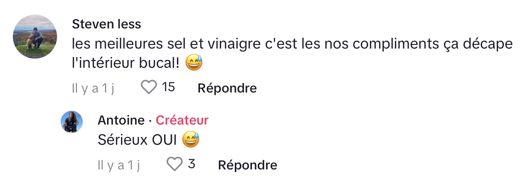Click the sweat-smile emoji after "Sérieux OUI"
Screen dimensions: 523x185
click(191, 140)
